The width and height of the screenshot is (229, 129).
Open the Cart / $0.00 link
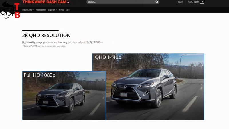[x=194, y=2]
